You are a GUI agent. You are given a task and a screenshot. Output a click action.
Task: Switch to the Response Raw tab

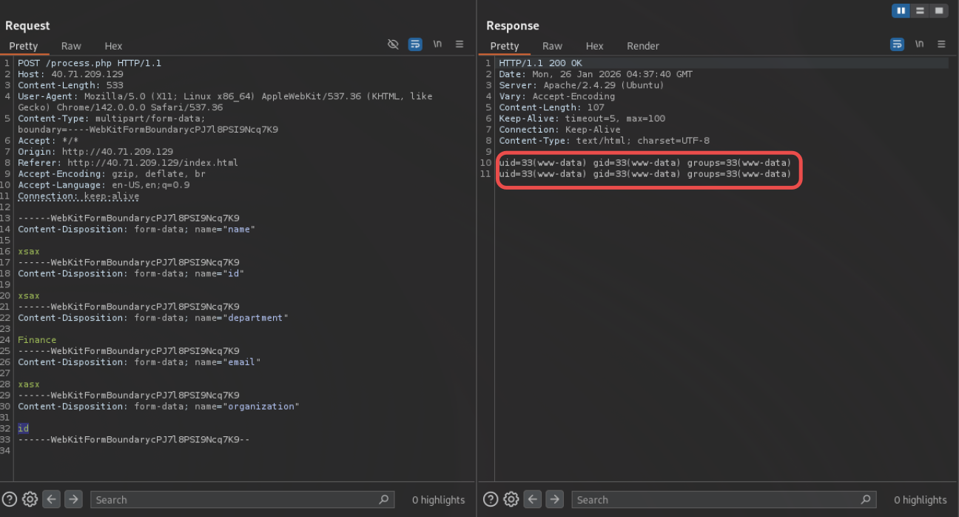(x=552, y=46)
